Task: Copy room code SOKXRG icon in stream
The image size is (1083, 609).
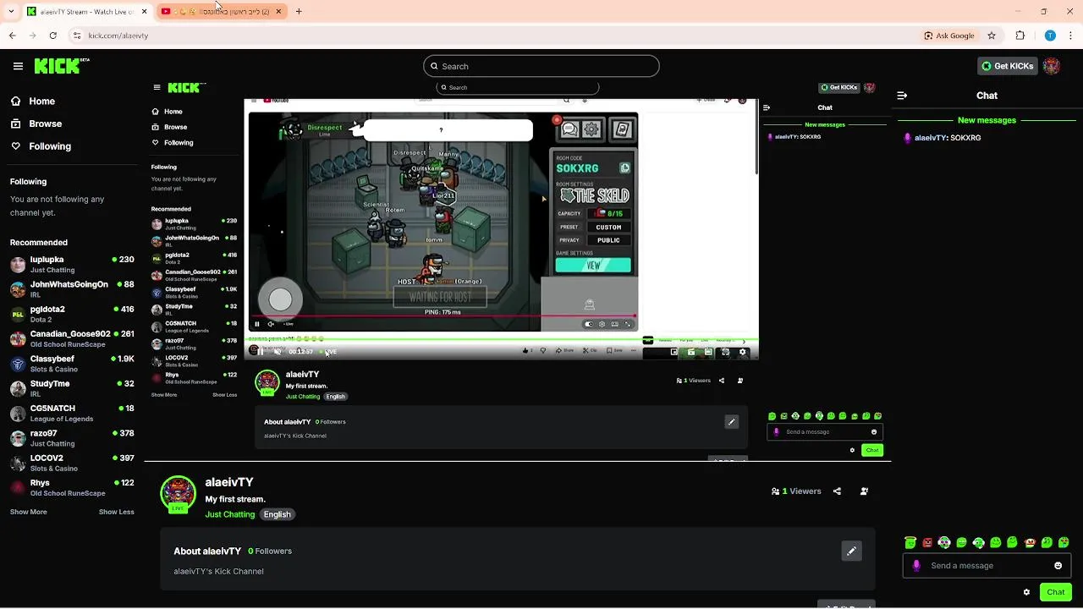Action: click(x=624, y=168)
